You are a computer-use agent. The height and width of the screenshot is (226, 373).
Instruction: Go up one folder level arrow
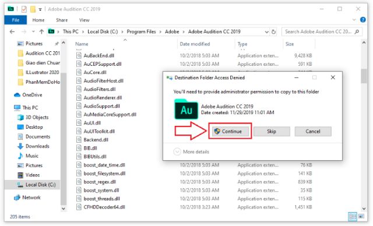(x=41, y=31)
